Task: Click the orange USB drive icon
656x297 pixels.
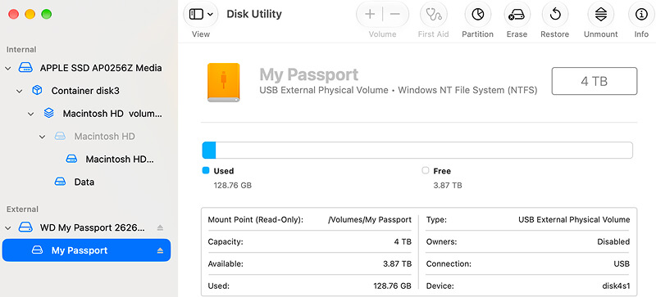Action: pos(224,83)
